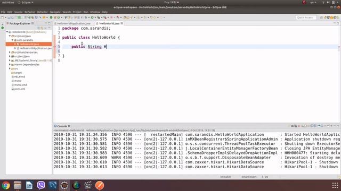Show applications grid in the dock
This screenshot has height=191, width=341.
[335, 185]
